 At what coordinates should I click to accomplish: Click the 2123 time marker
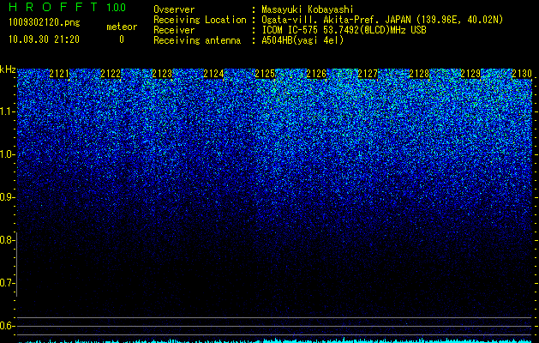pyautogui.click(x=162, y=74)
